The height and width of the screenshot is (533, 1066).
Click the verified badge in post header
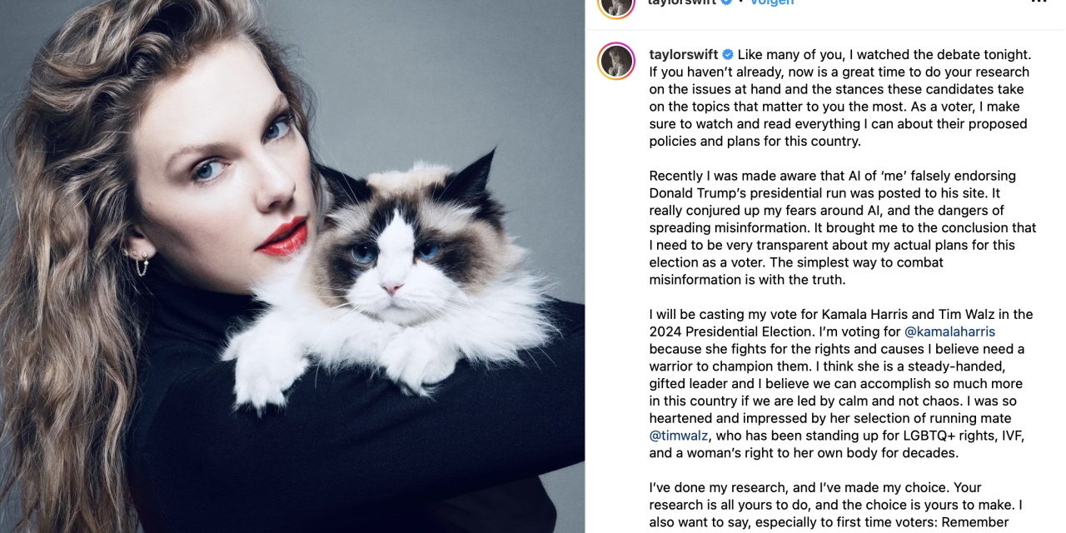pos(726,2)
